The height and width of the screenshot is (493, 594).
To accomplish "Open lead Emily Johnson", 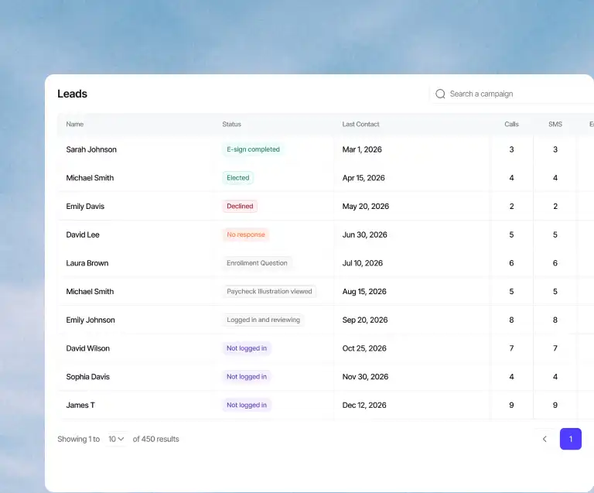I will 90,320.
